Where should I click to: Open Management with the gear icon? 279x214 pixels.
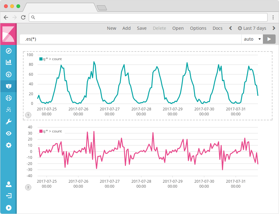(x=8, y=145)
